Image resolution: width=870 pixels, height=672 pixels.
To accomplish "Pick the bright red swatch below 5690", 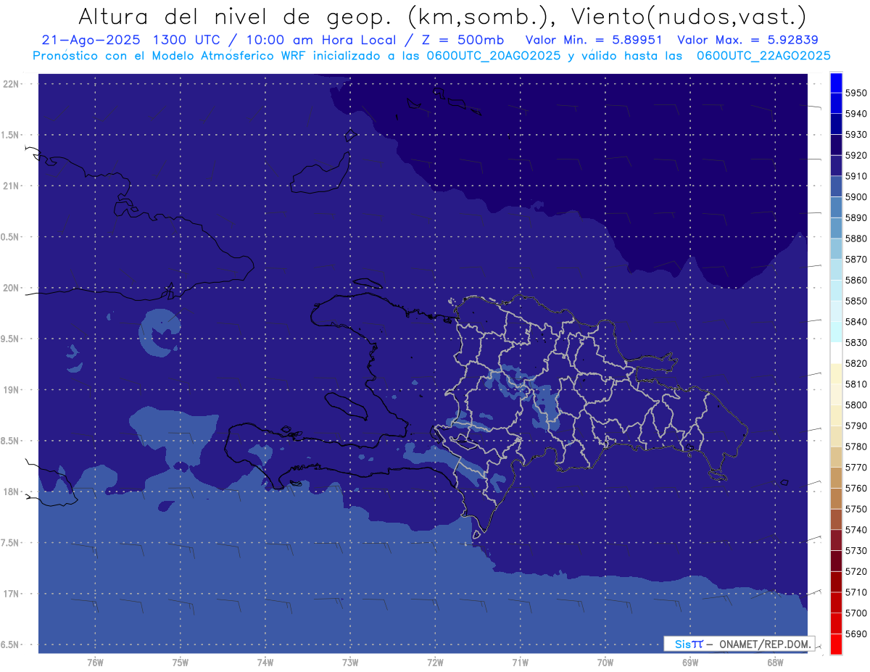I will point(836,644).
